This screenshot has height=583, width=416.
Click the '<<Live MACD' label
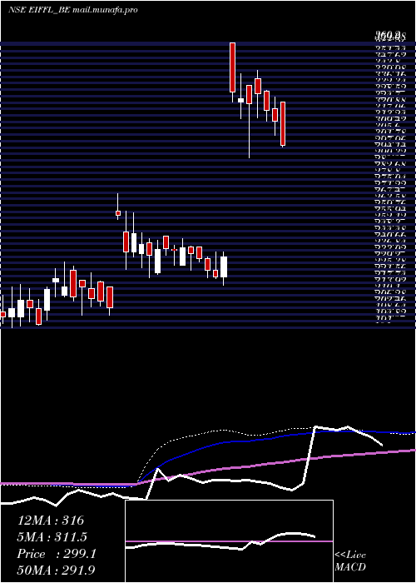(x=350, y=561)
